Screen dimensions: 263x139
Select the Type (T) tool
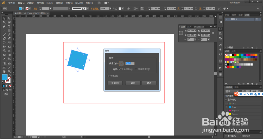[9, 26]
